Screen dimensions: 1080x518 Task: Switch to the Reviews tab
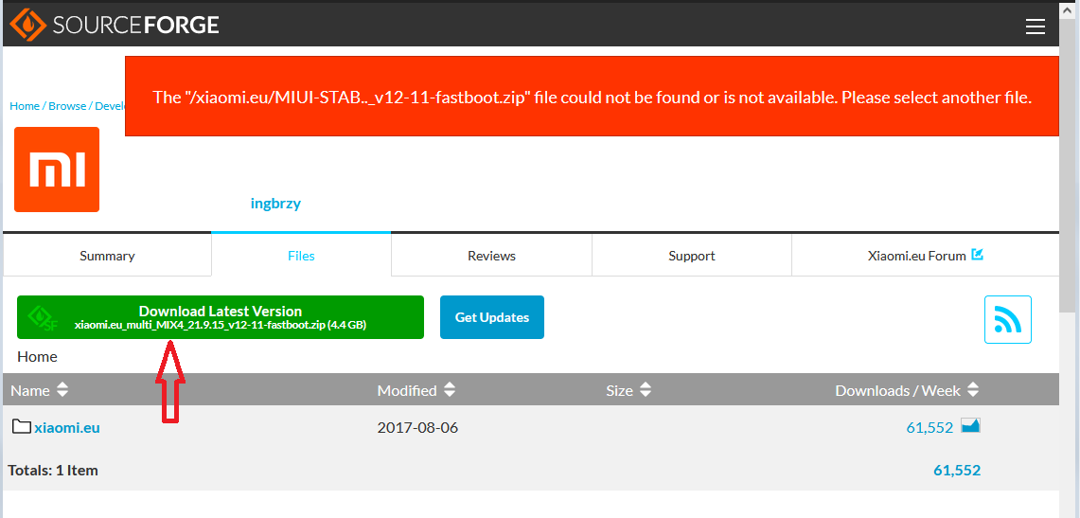point(492,256)
